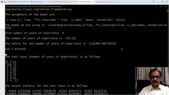
Task: Click test input value 10.3
Action: 11,65
